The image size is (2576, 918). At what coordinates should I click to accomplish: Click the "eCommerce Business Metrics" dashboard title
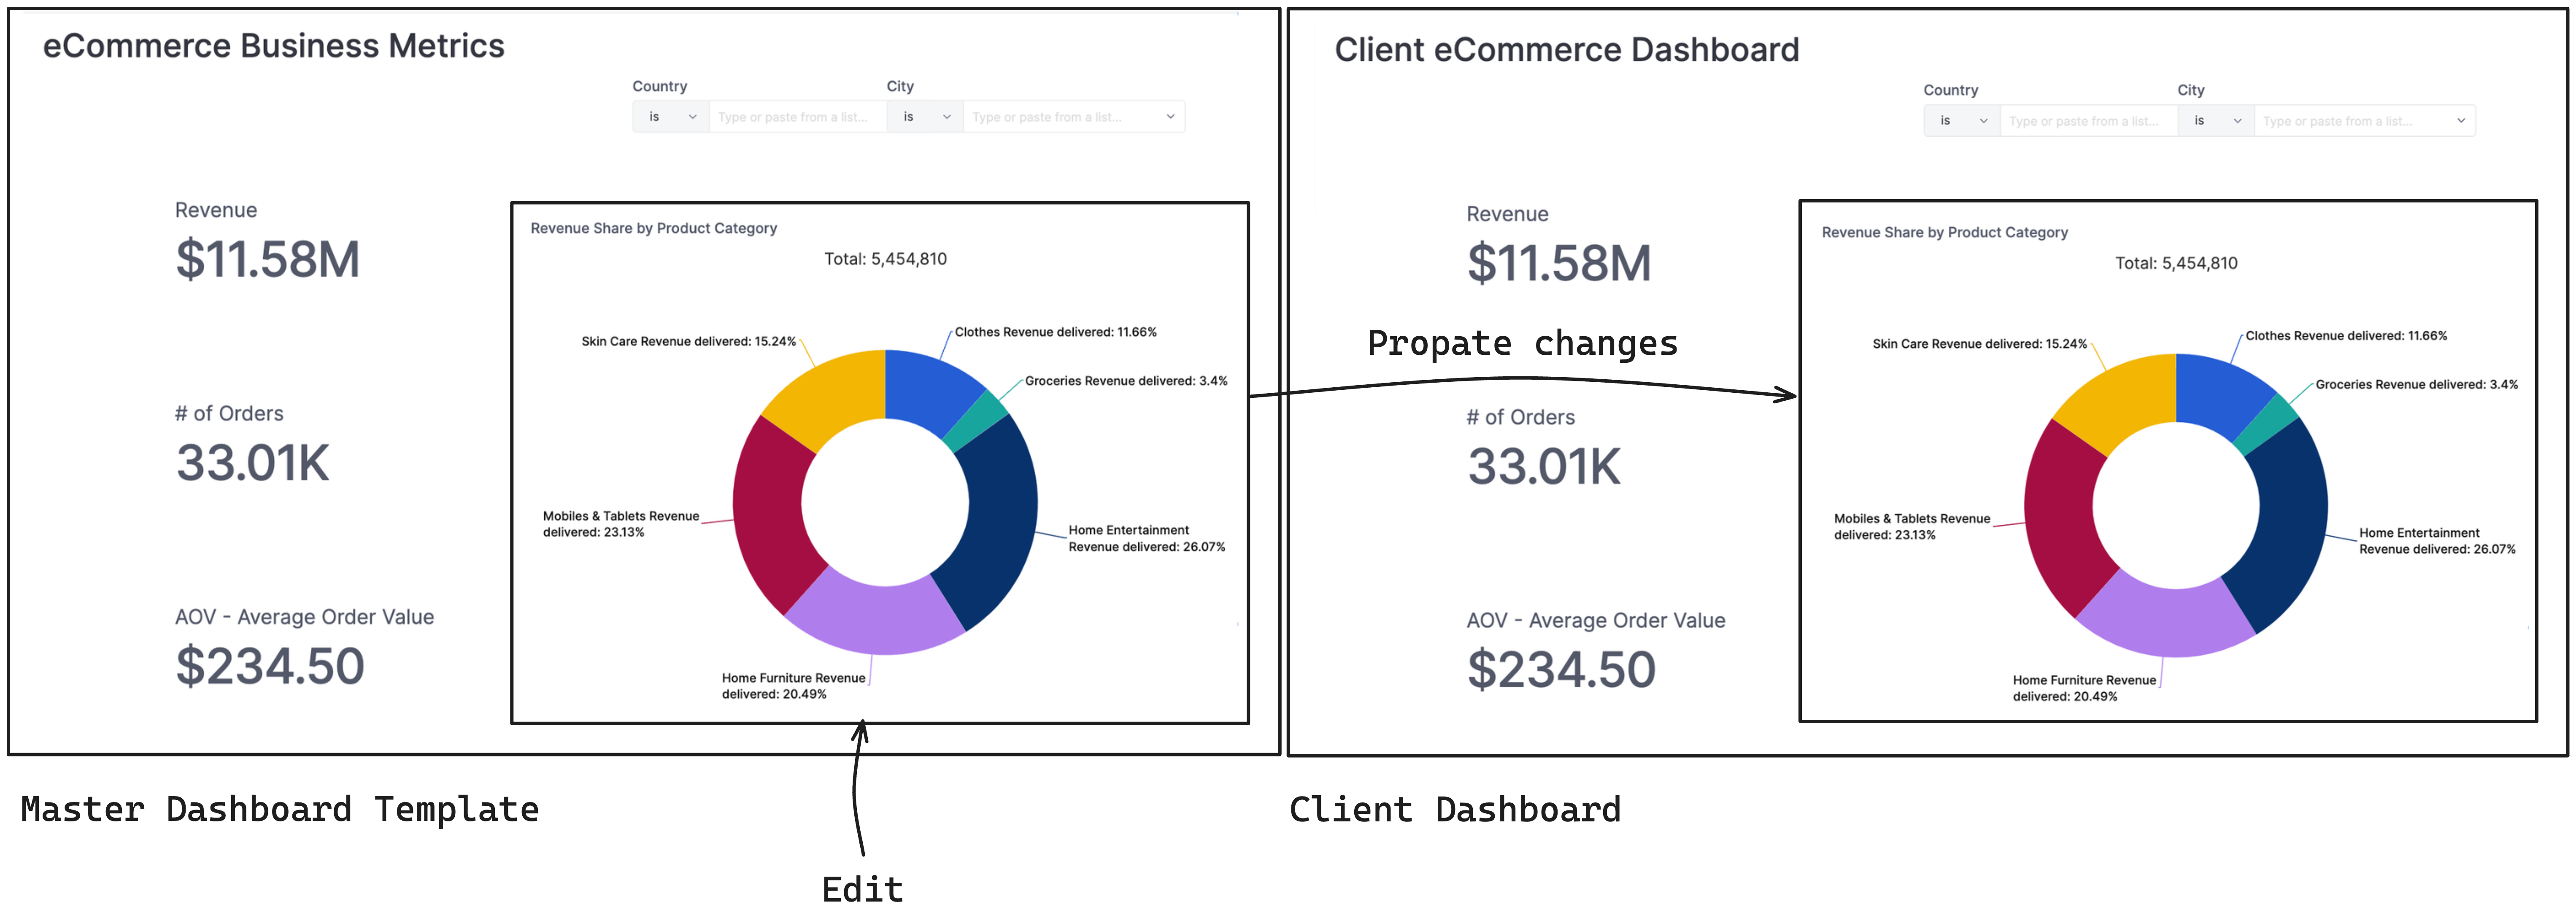click(273, 46)
